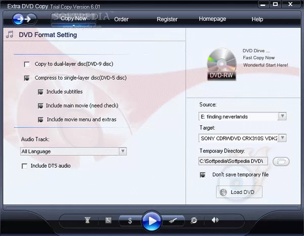The height and width of the screenshot is (236, 304).
Task: Open the Copy Now tab
Action: (73, 18)
